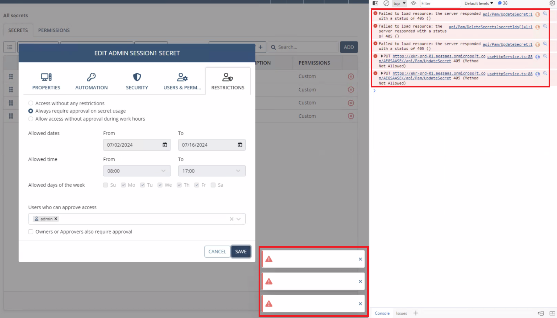Switch to the Permissions tab
The height and width of the screenshot is (318, 557).
(x=54, y=30)
